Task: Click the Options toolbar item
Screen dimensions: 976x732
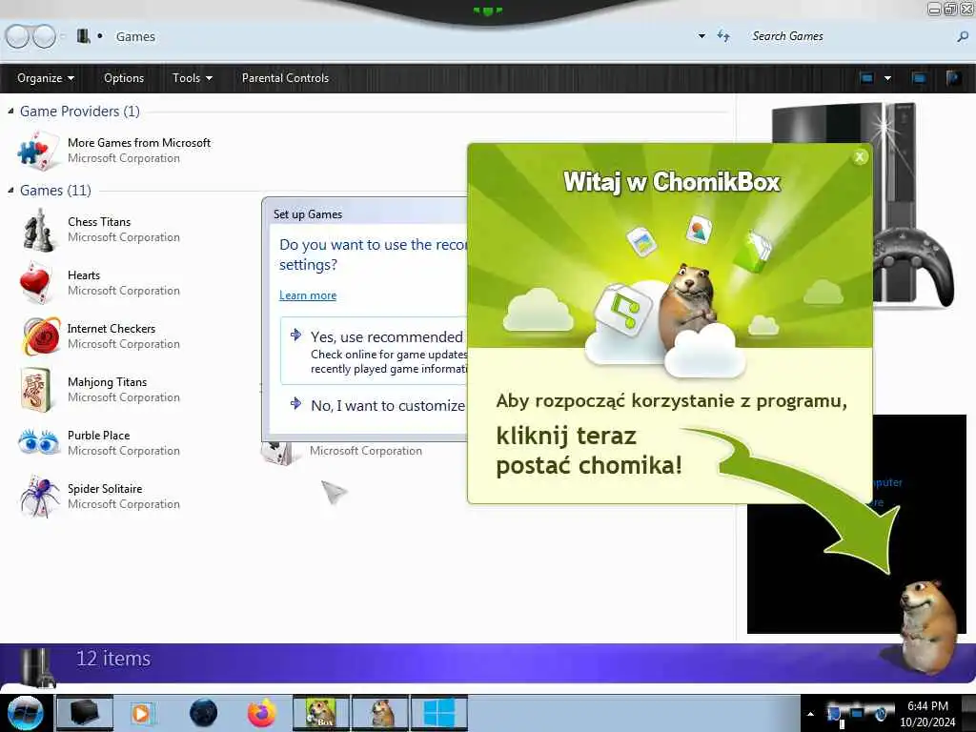Action: click(124, 78)
